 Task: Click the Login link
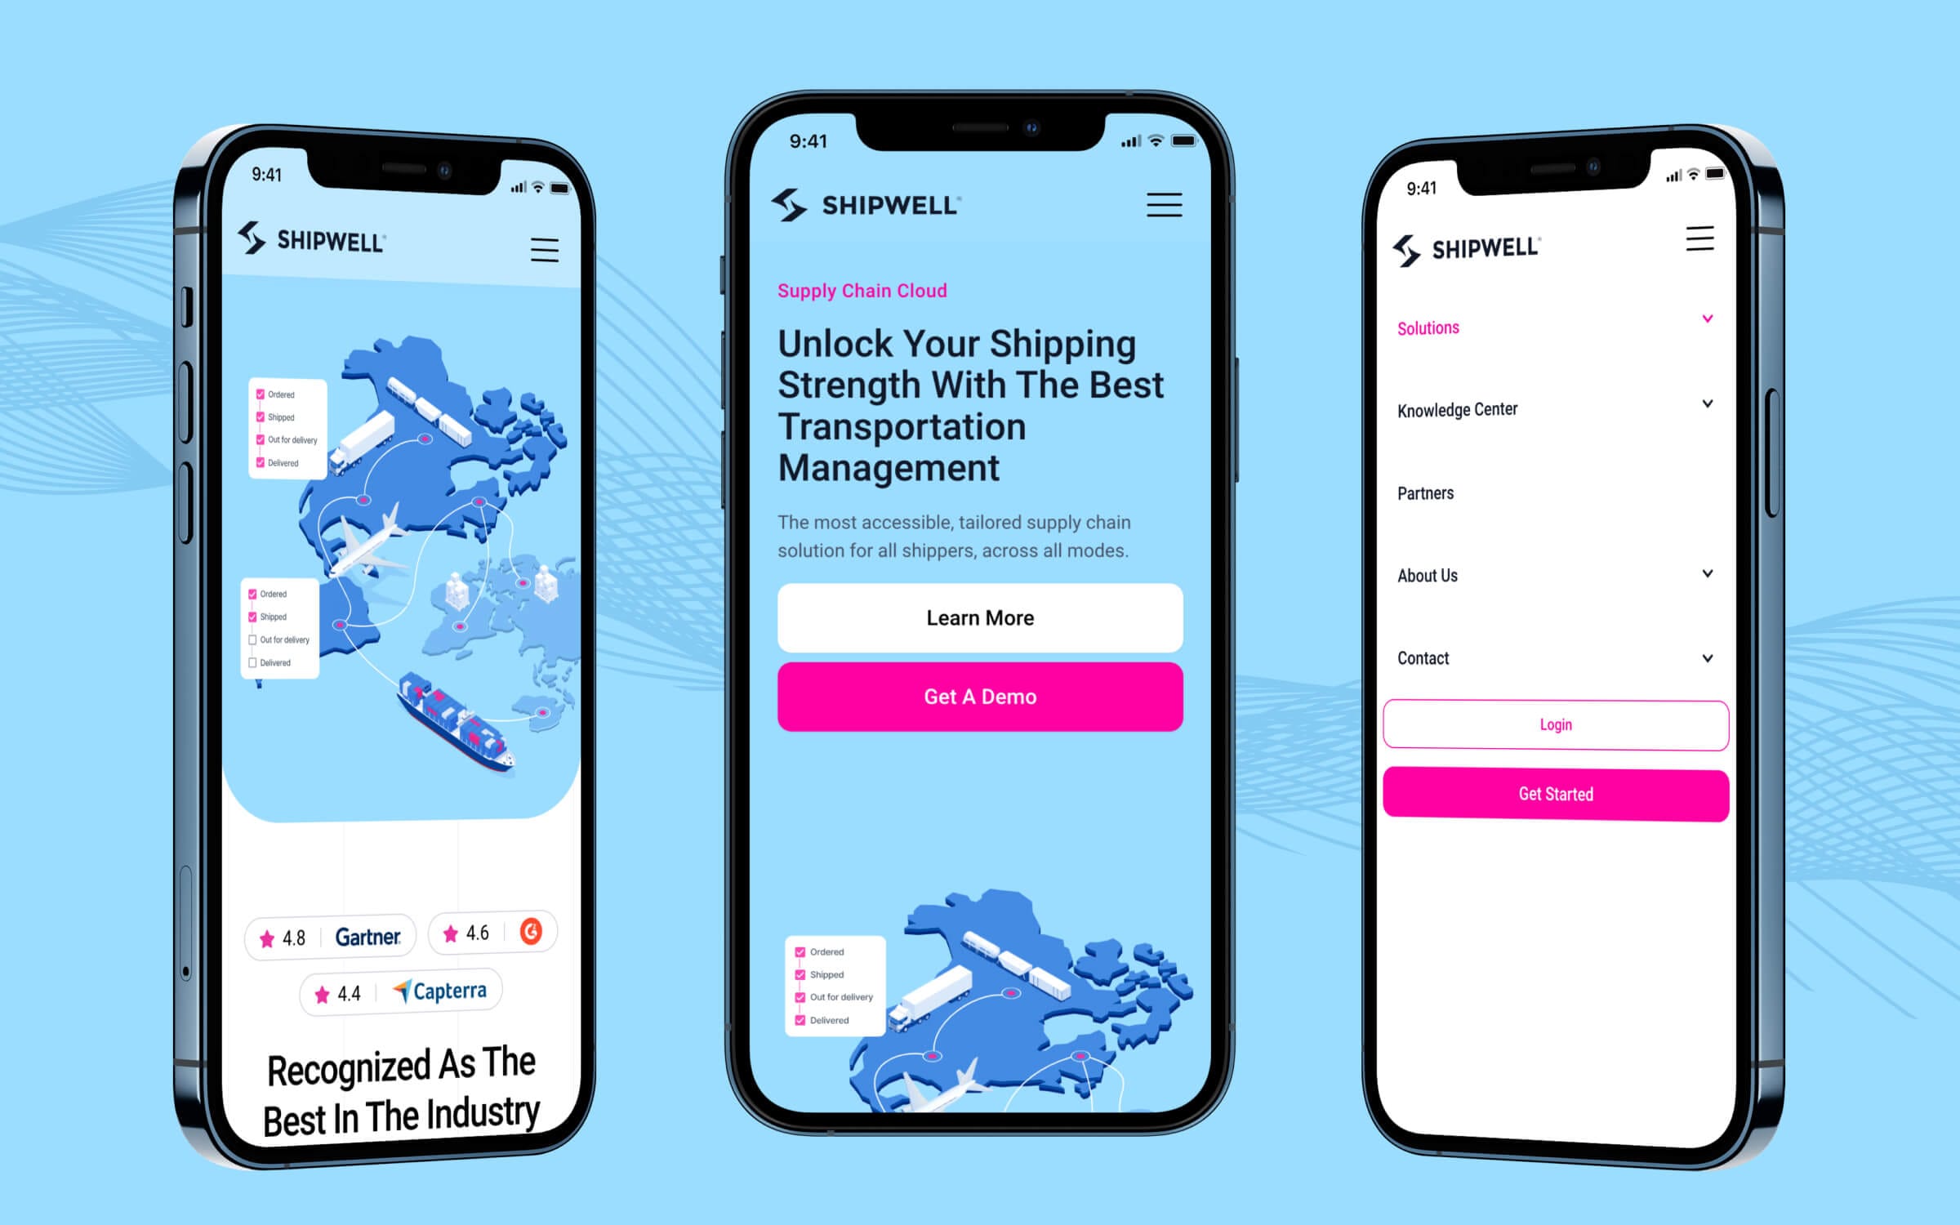point(1553,724)
